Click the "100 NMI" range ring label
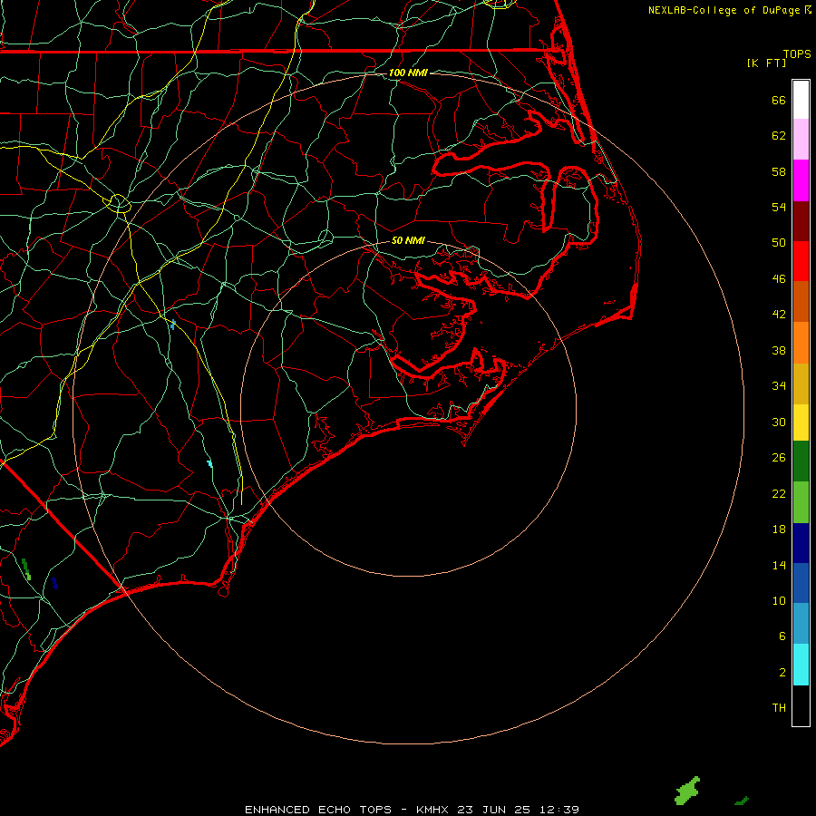This screenshot has width=816, height=816. pyautogui.click(x=408, y=73)
